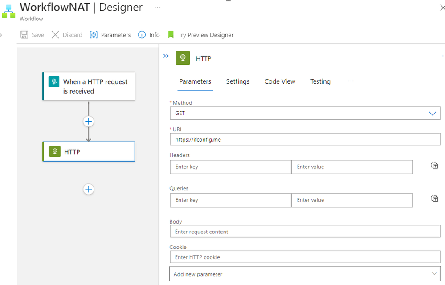Switch to the Settings tab

tap(238, 81)
